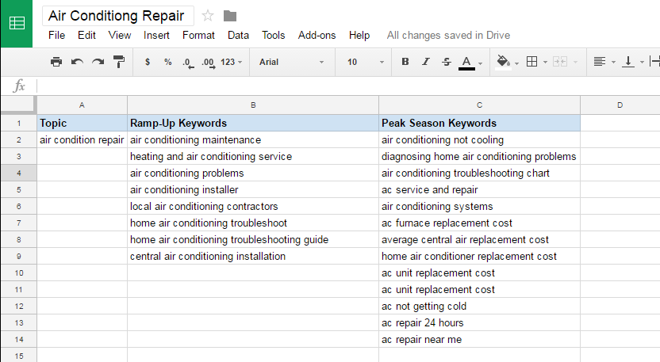Format as currency with dollar icon
Image resolution: width=660 pixels, height=362 pixels.
(x=148, y=62)
